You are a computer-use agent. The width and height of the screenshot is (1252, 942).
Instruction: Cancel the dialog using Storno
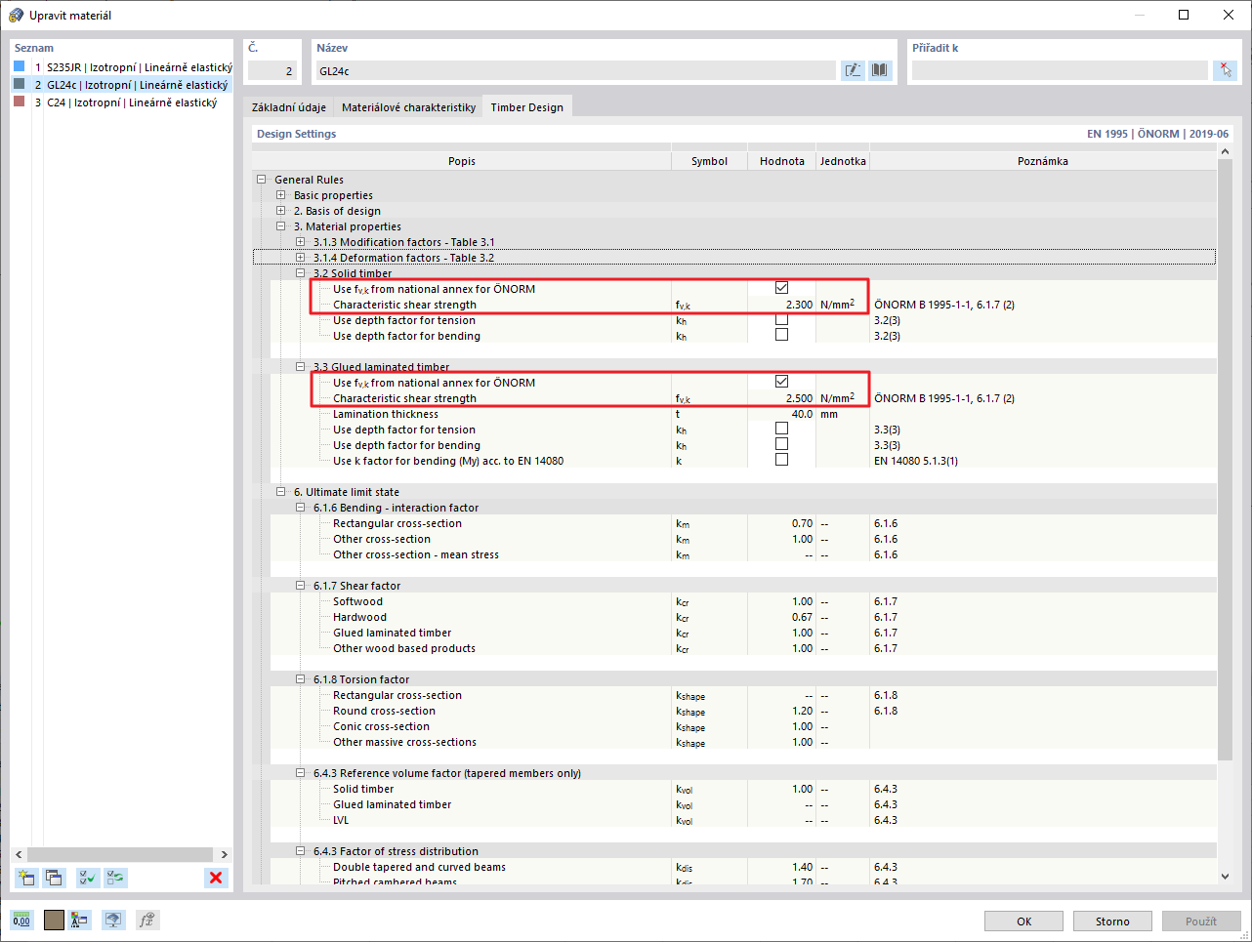(1112, 921)
